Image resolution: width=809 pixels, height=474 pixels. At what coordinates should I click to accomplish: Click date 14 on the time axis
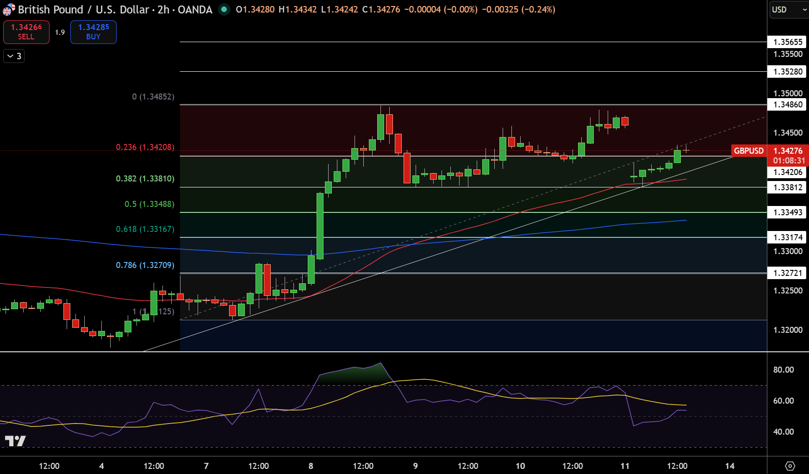click(730, 466)
